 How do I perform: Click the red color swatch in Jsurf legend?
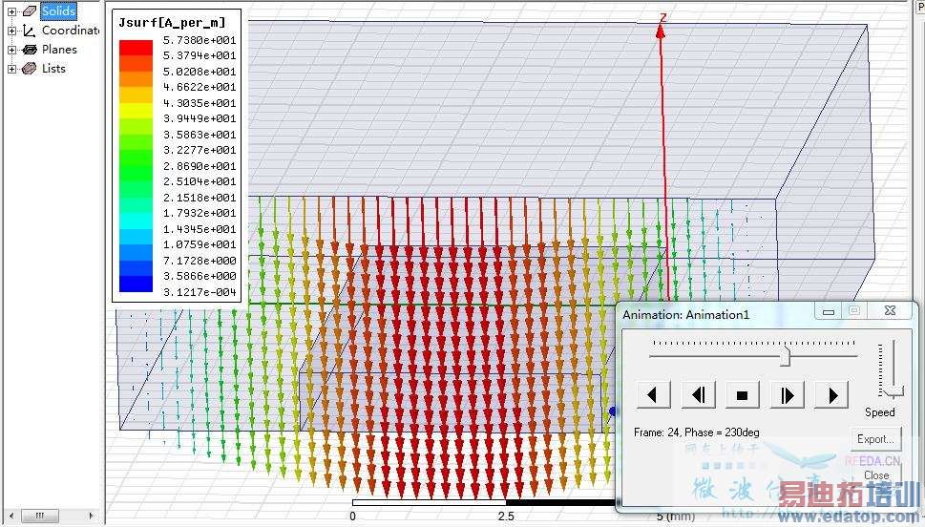(136, 48)
